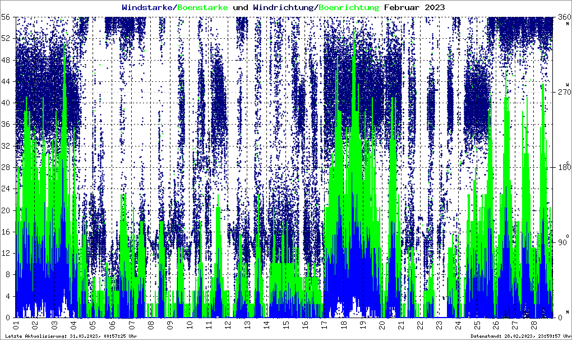Select day 21 on the date axis

(400, 324)
